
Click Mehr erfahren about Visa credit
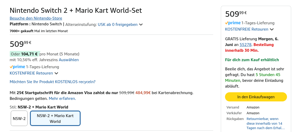(x=62, y=99)
